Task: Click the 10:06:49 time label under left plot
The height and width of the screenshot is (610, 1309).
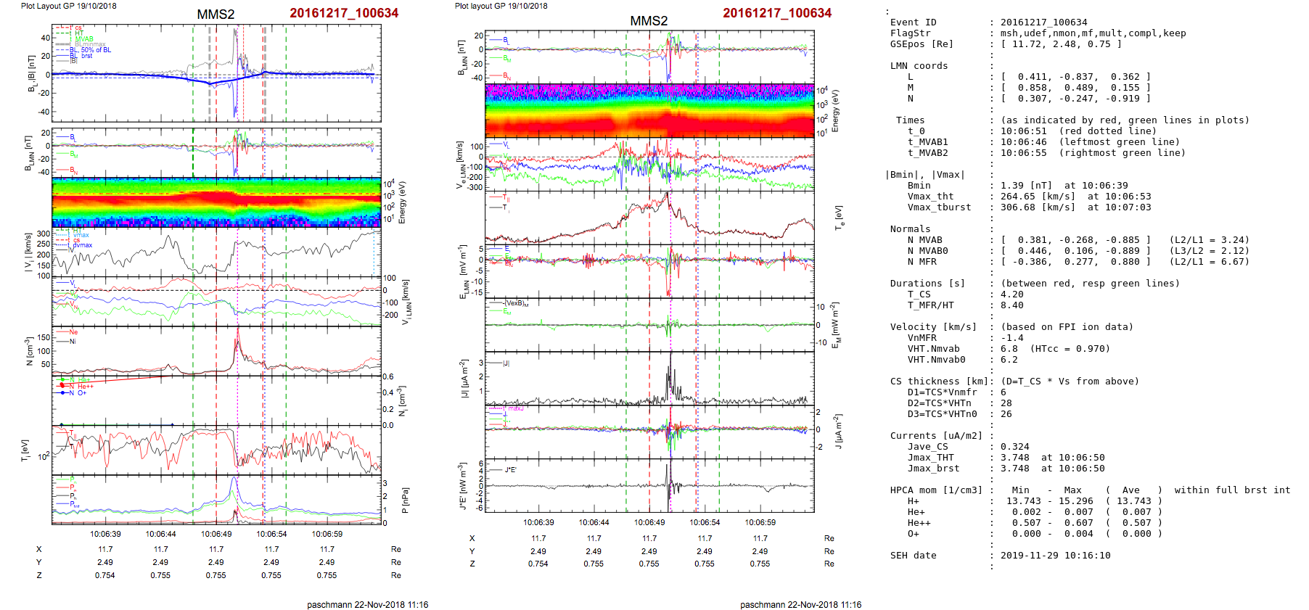Action: [216, 534]
